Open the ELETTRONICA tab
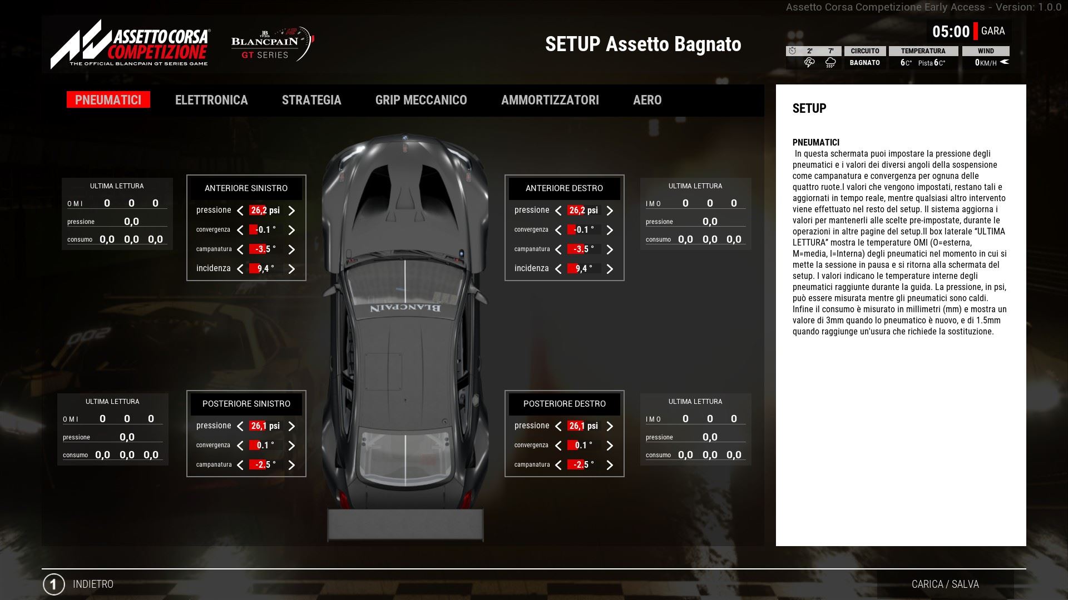Screen dimensions: 1068x600 [211, 100]
